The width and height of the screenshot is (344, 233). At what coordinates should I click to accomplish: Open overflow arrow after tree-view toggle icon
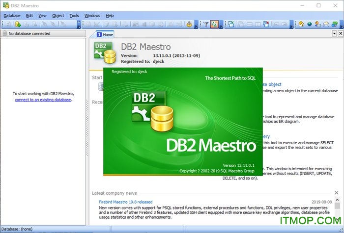(221, 25)
